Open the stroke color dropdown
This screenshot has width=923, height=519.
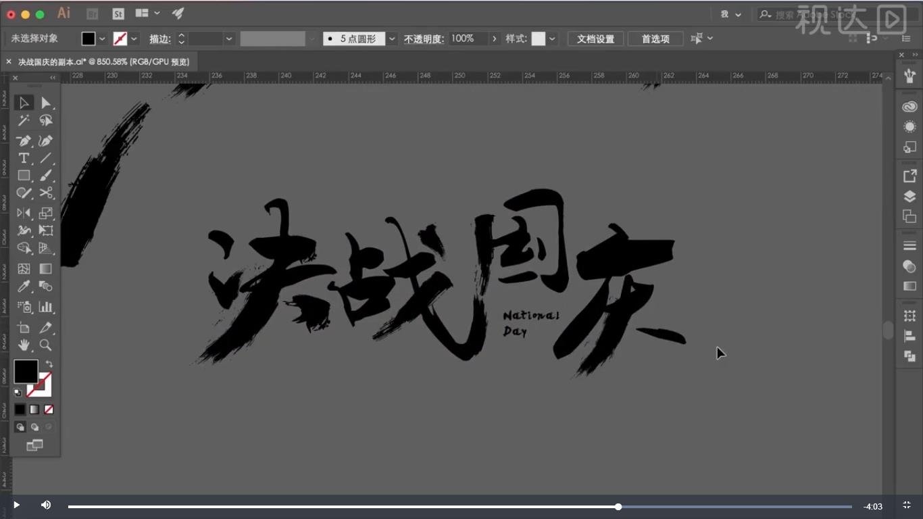click(x=134, y=39)
